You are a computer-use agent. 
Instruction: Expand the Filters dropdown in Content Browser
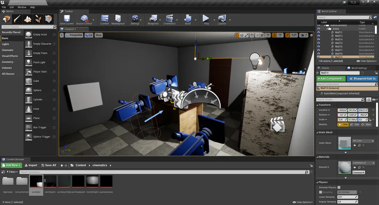click(x=12, y=172)
